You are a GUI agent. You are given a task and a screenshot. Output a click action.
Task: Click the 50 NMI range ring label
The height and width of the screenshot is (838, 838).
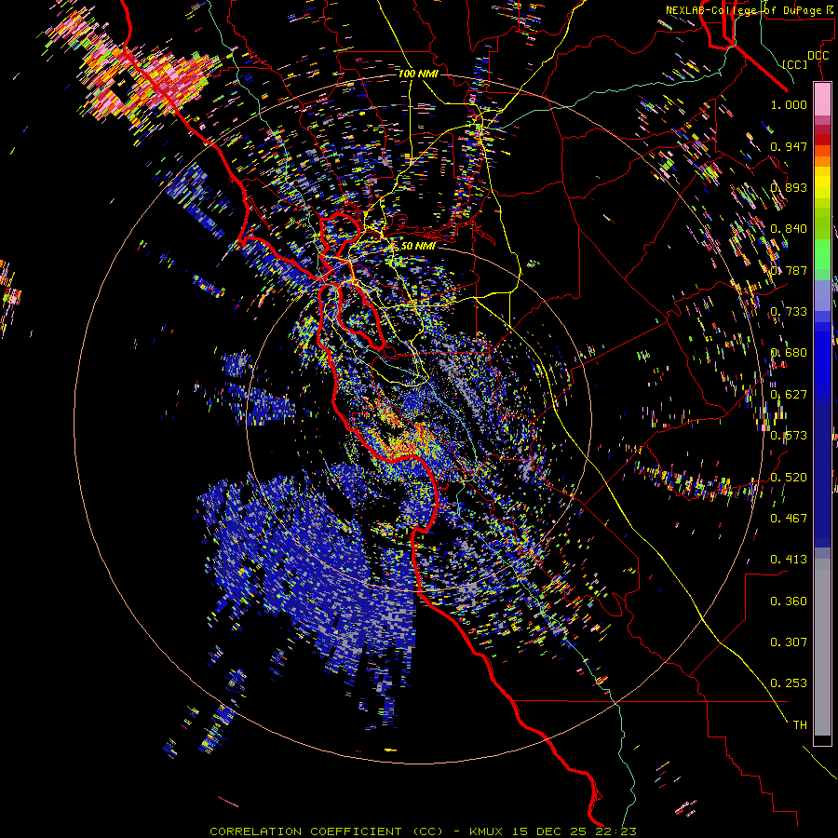[418, 246]
